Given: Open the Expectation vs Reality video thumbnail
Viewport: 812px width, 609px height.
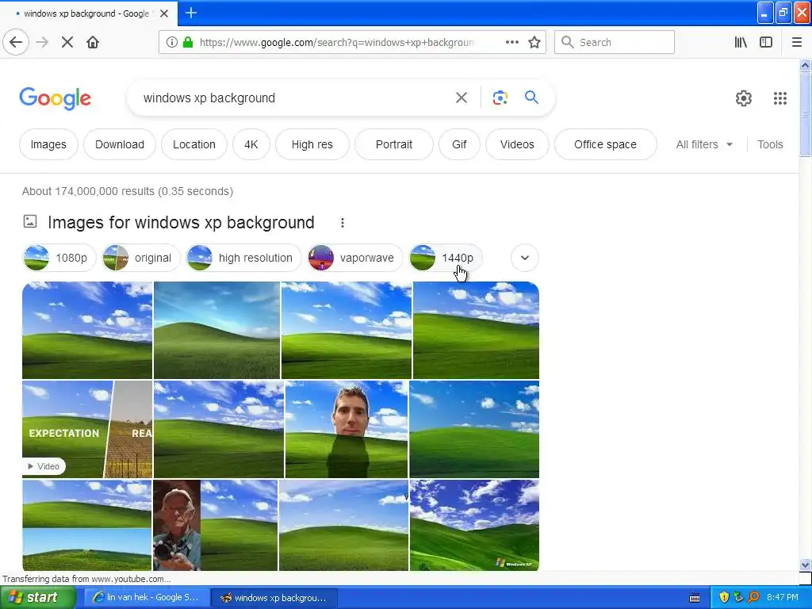Looking at the screenshot, I should [x=87, y=429].
